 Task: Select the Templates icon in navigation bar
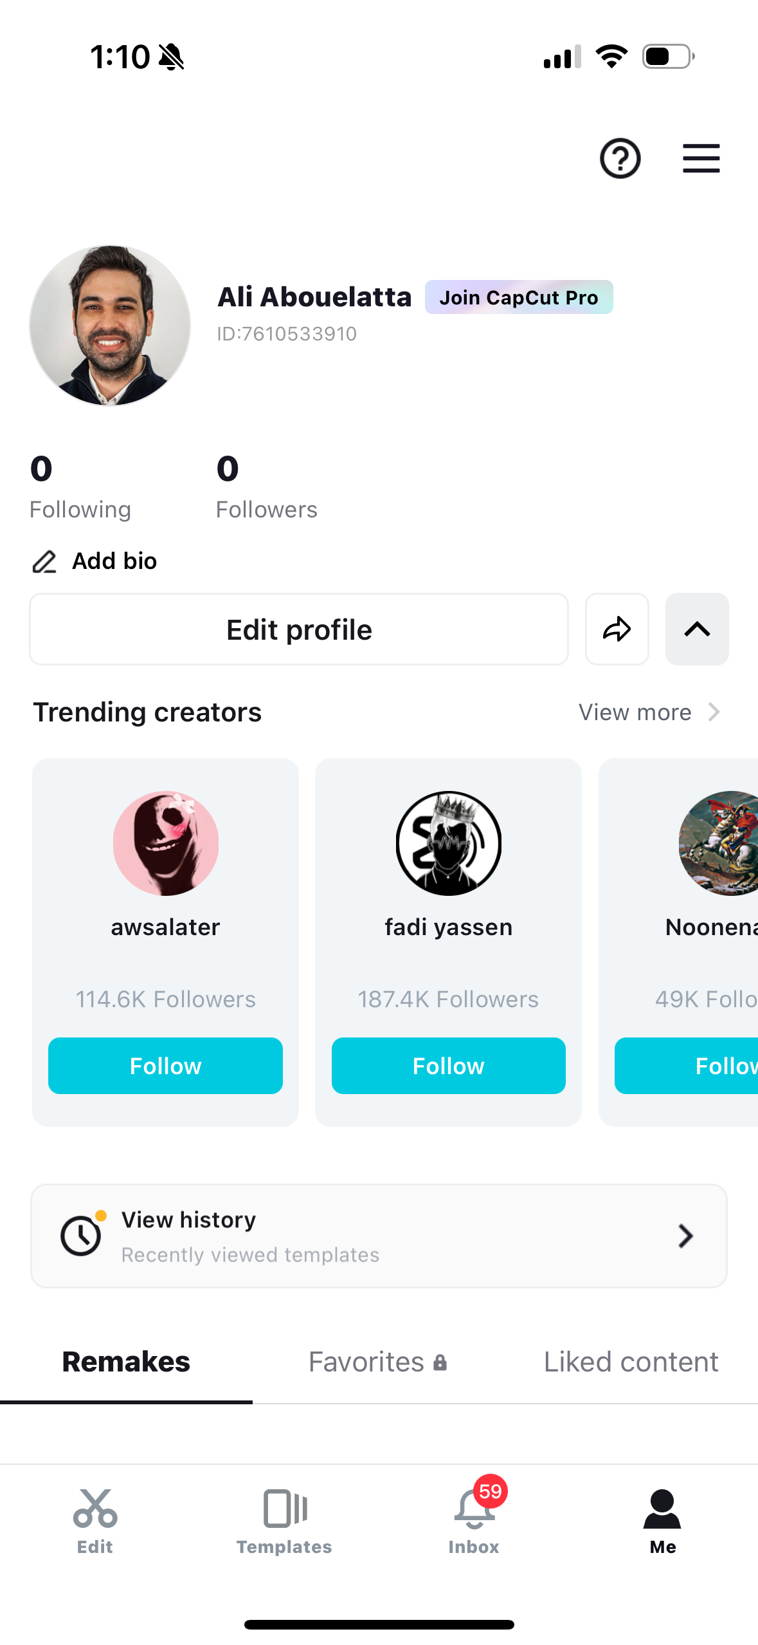(x=284, y=1508)
